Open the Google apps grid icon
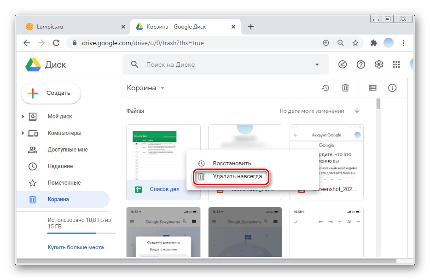Viewport: 430px width, 280px height. click(x=396, y=64)
